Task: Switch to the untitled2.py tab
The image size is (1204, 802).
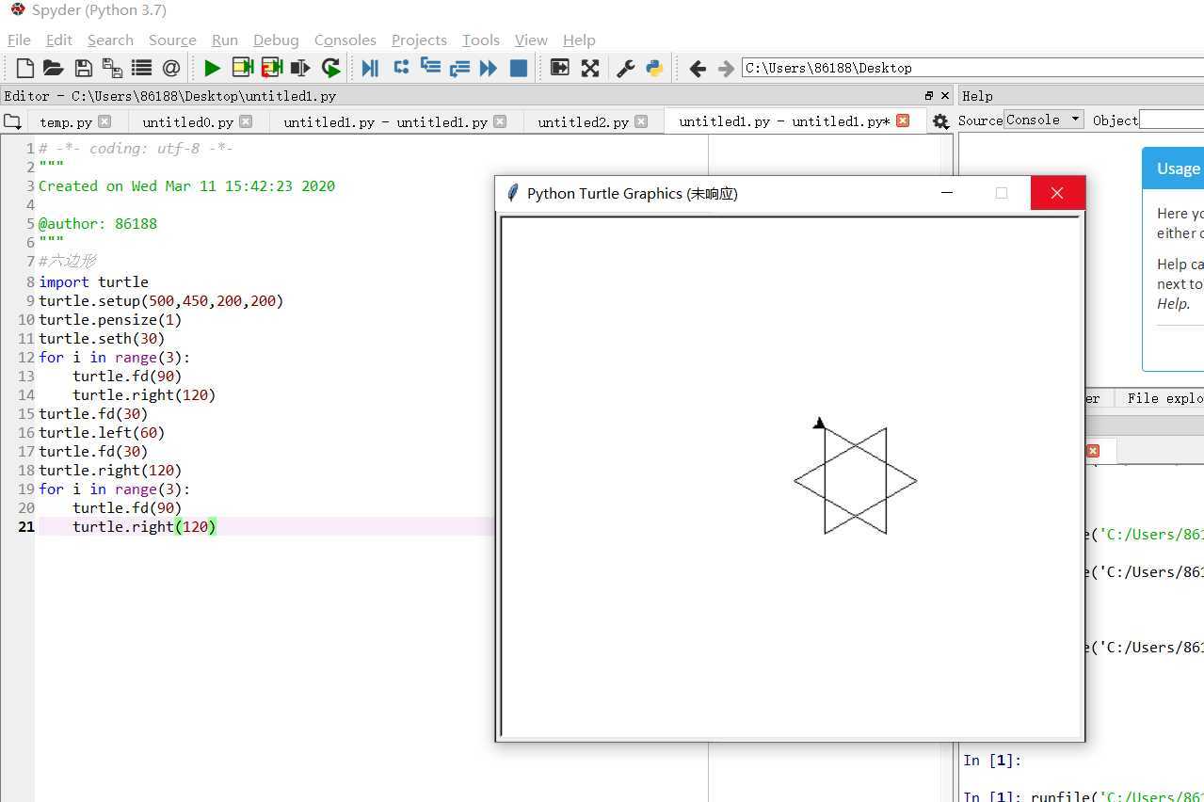Action: (x=583, y=121)
